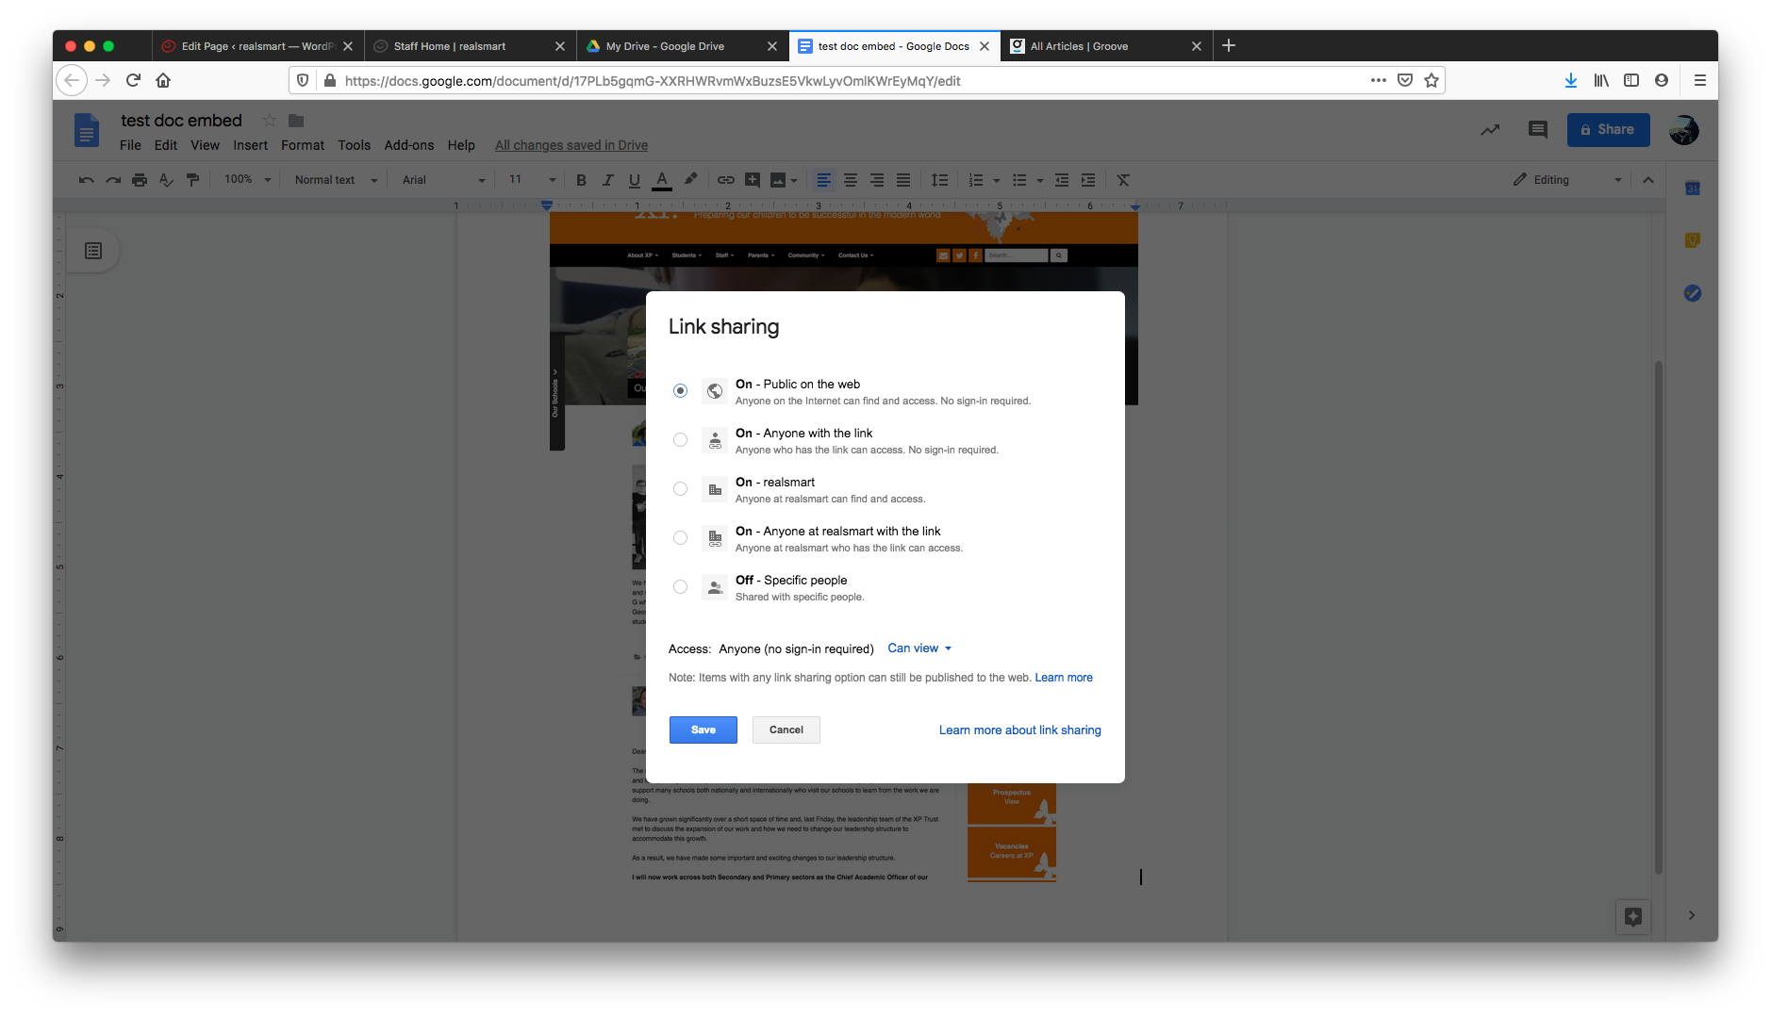The image size is (1771, 1017).
Task: Select Anyone with the link option
Action: click(680, 440)
